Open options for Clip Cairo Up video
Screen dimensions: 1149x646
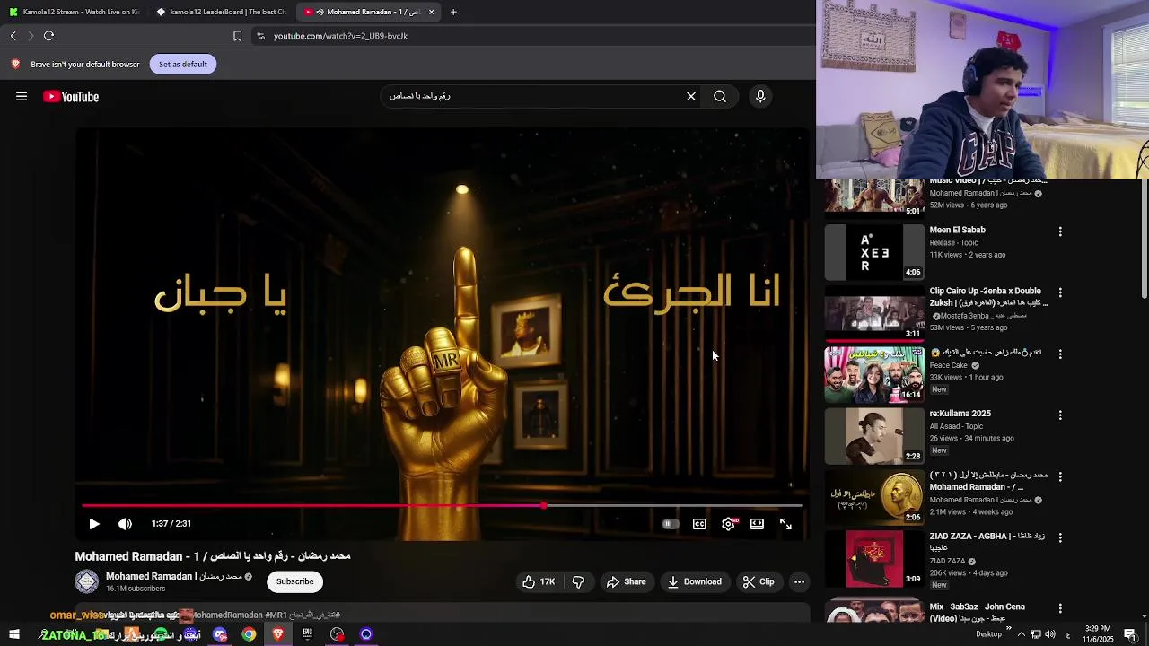(x=1060, y=292)
